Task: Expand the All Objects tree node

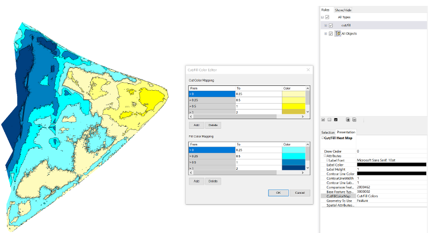Action: [325, 33]
